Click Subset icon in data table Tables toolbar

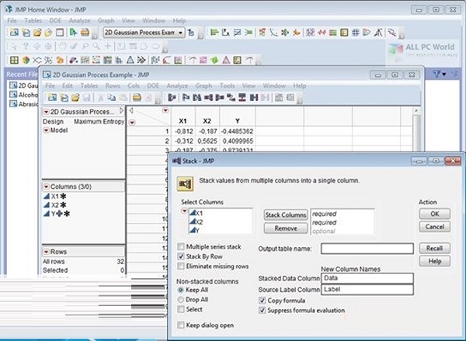coord(186,97)
